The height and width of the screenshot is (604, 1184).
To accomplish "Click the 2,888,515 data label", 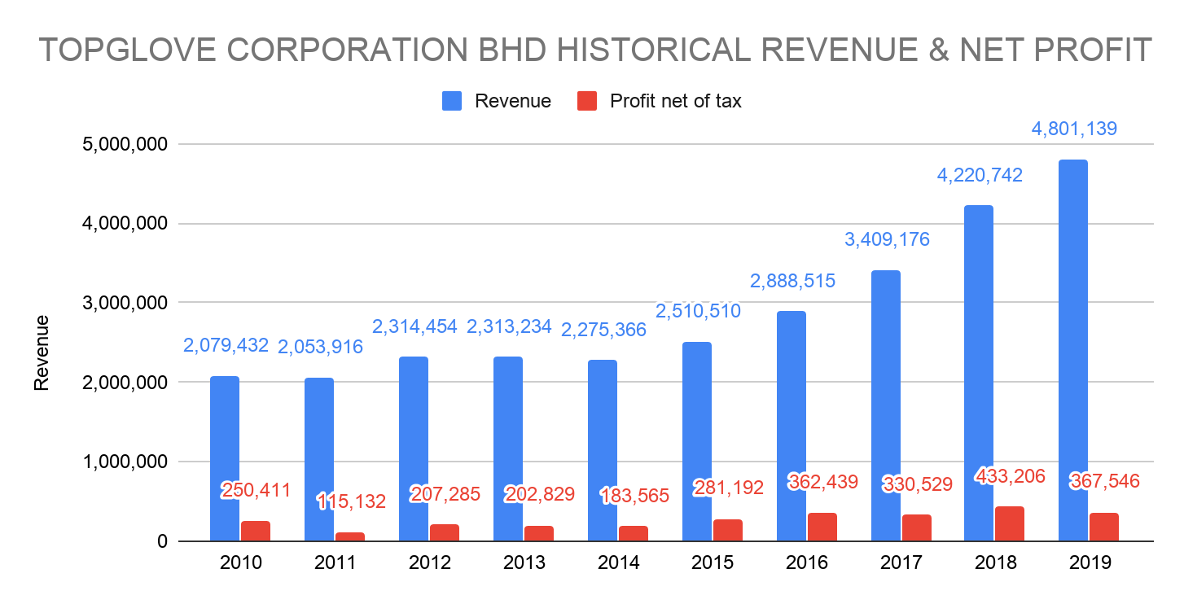I will click(792, 281).
